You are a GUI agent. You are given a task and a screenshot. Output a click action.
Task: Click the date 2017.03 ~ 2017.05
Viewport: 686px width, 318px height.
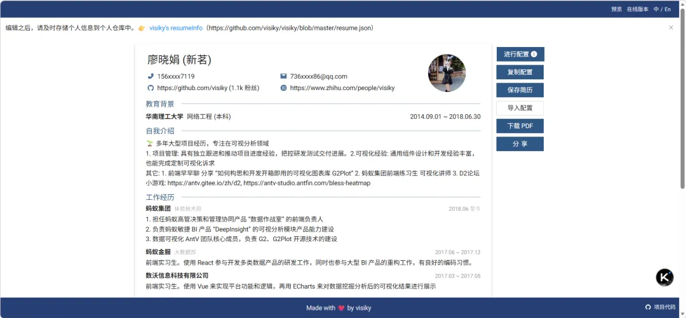pyautogui.click(x=457, y=276)
